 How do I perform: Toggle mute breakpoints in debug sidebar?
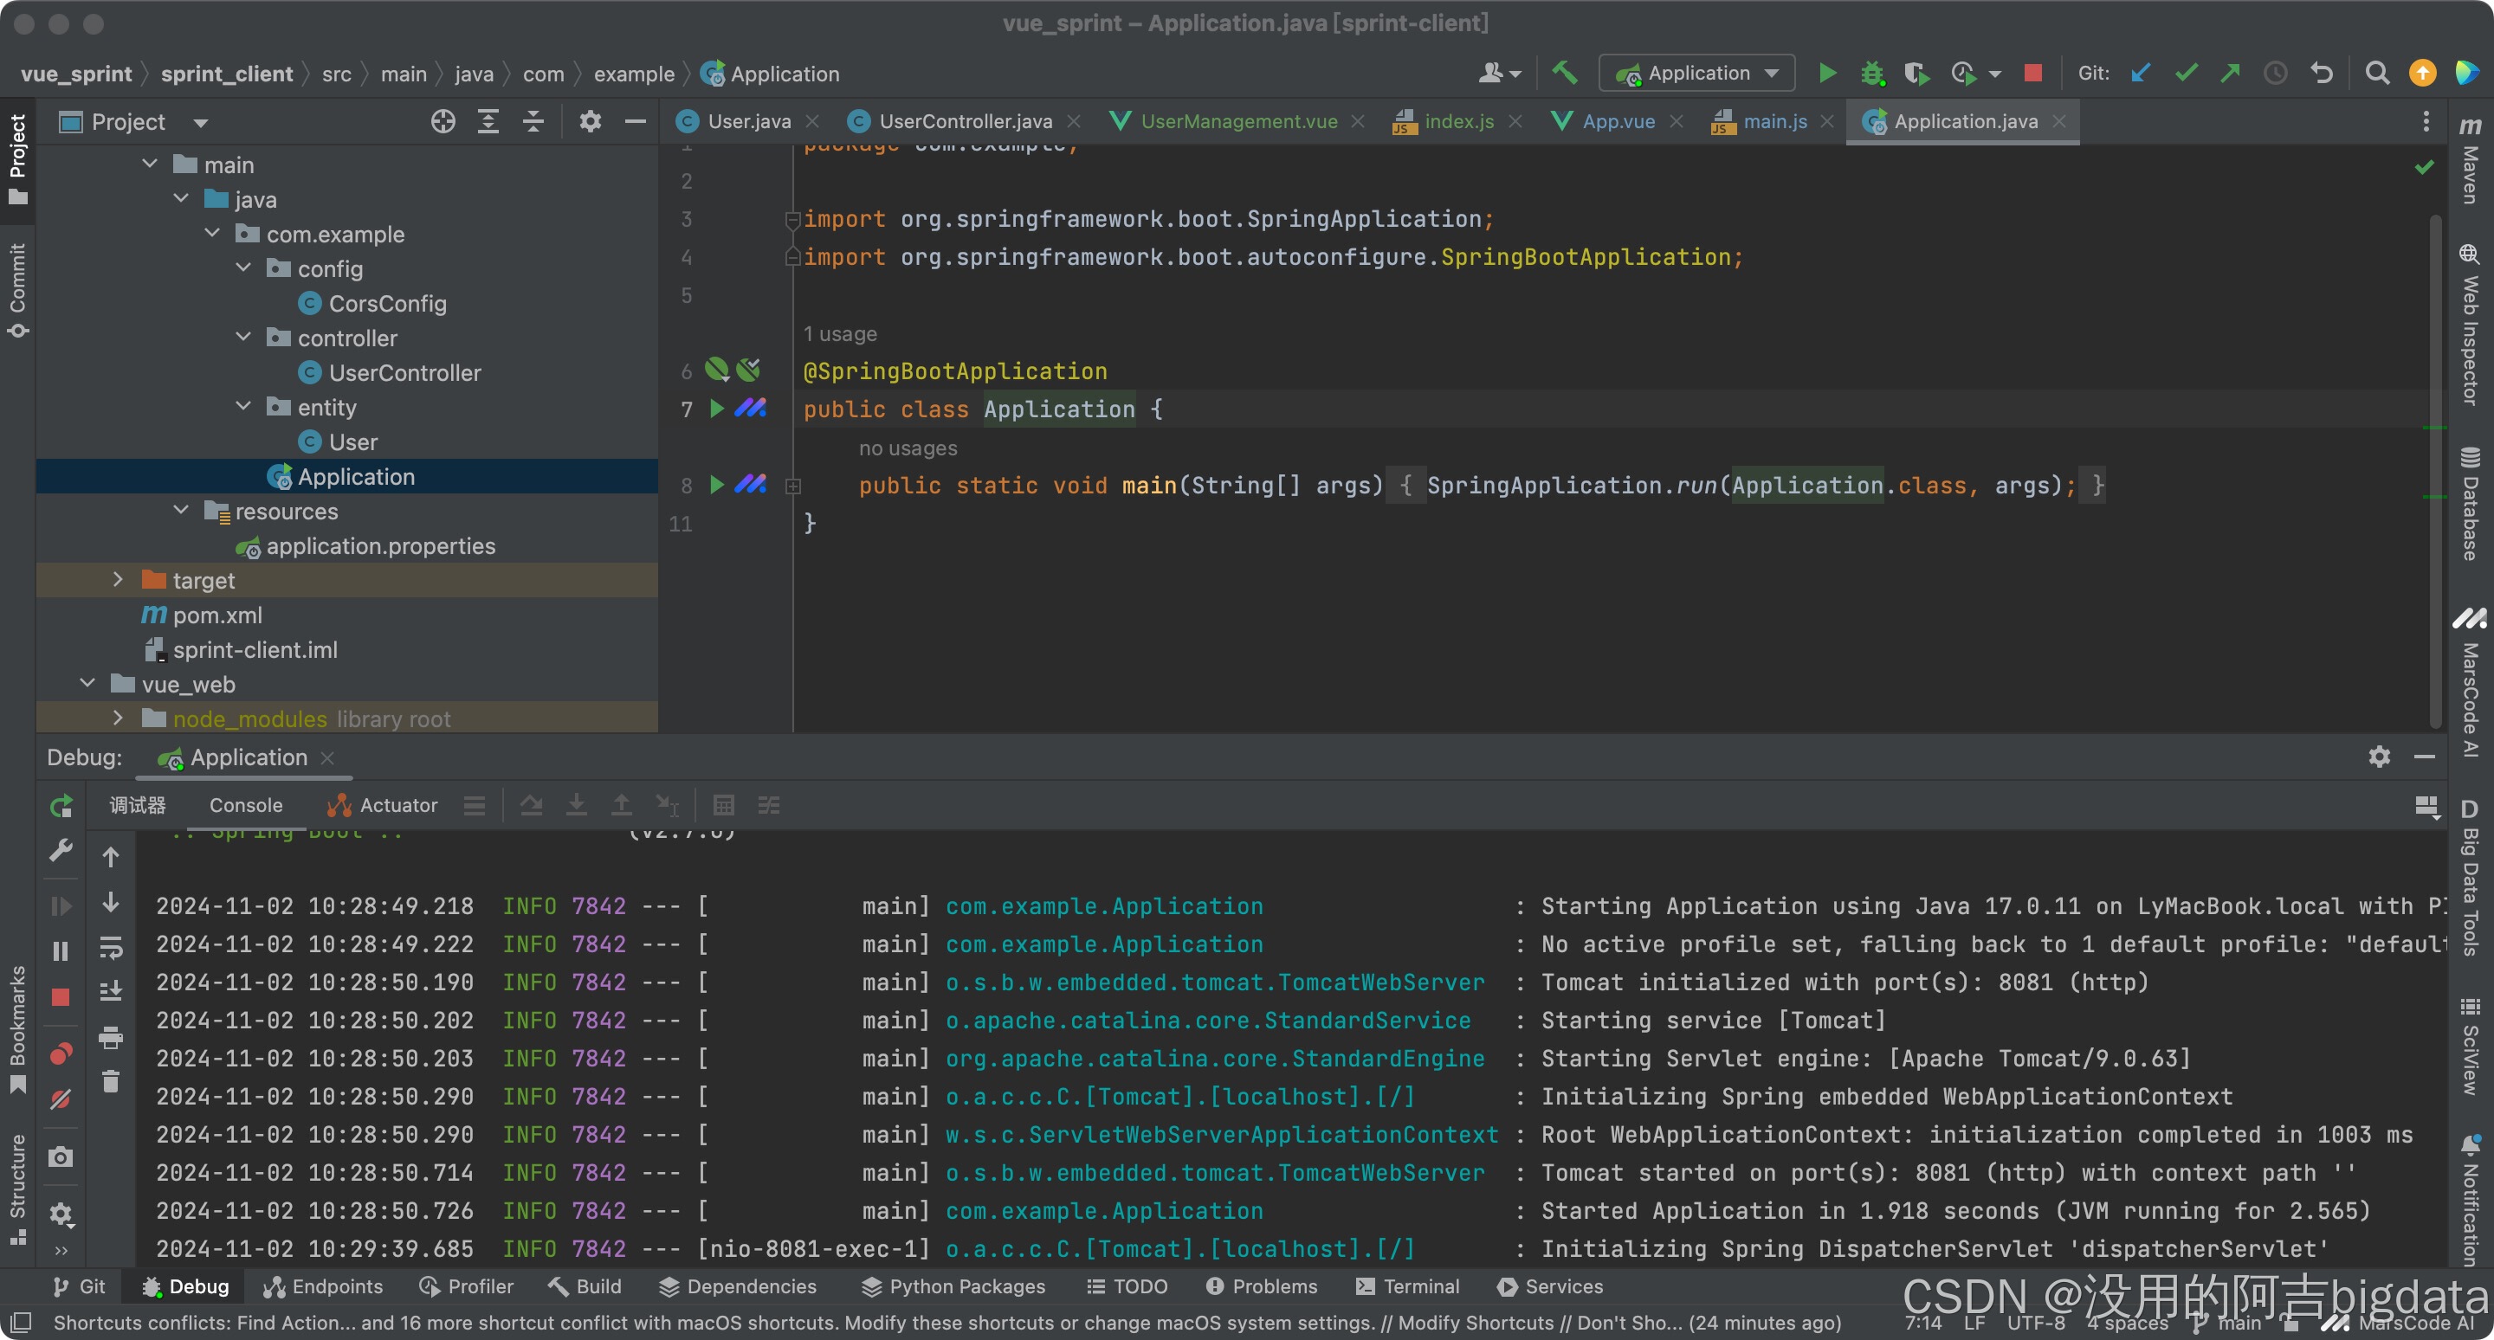coord(61,1100)
